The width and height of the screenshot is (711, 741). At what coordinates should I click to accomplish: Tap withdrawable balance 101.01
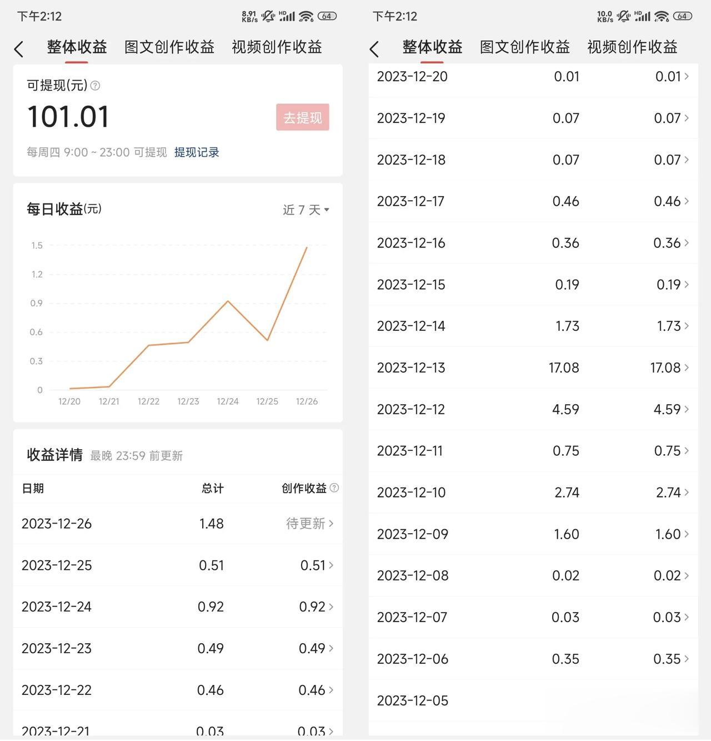68,117
